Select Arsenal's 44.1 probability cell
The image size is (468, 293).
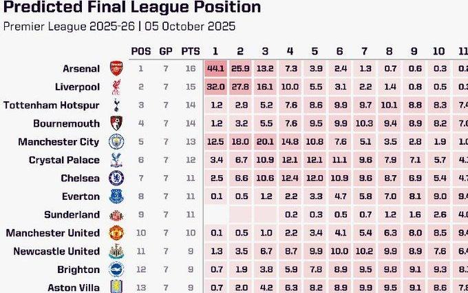point(215,68)
